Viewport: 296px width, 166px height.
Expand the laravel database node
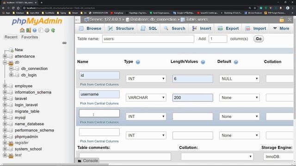point(5,98)
